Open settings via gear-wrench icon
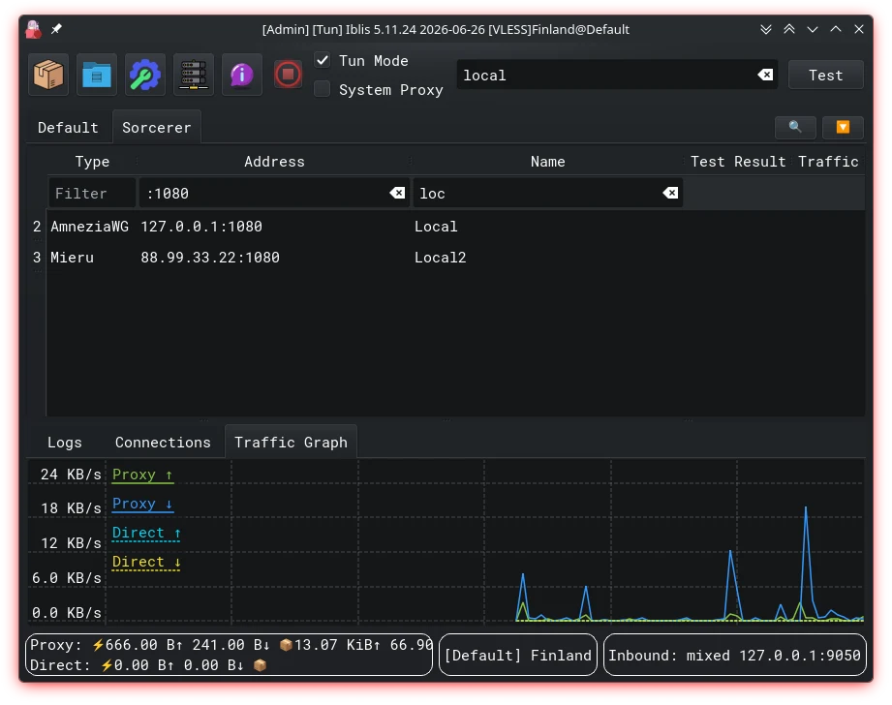 [145, 75]
